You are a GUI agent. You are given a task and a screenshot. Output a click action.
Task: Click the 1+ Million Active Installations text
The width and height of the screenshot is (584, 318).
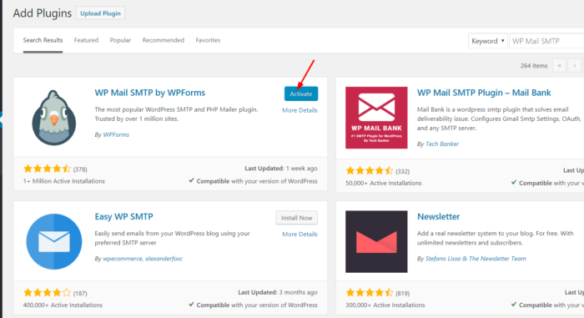tap(64, 181)
